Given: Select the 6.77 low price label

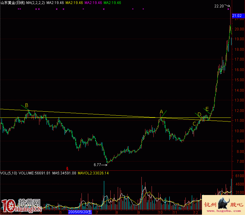Looking at the screenshot, I should point(97,165).
